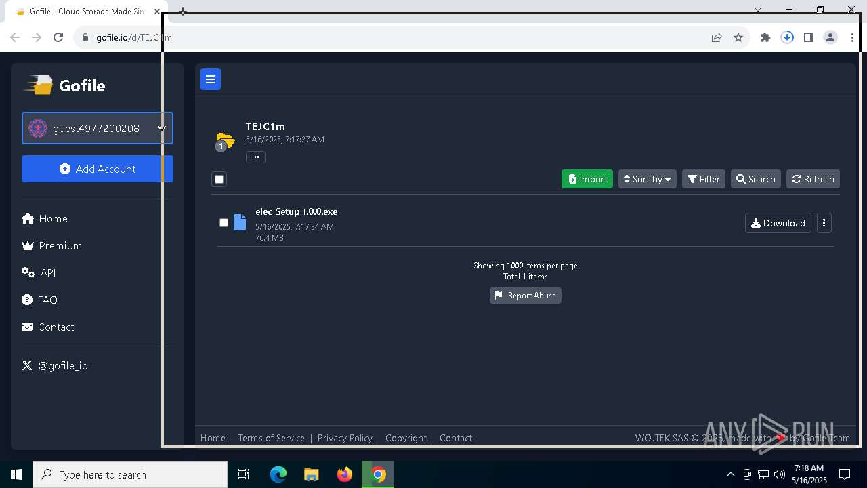Expand the guest4977200208 account dropdown

(98, 128)
